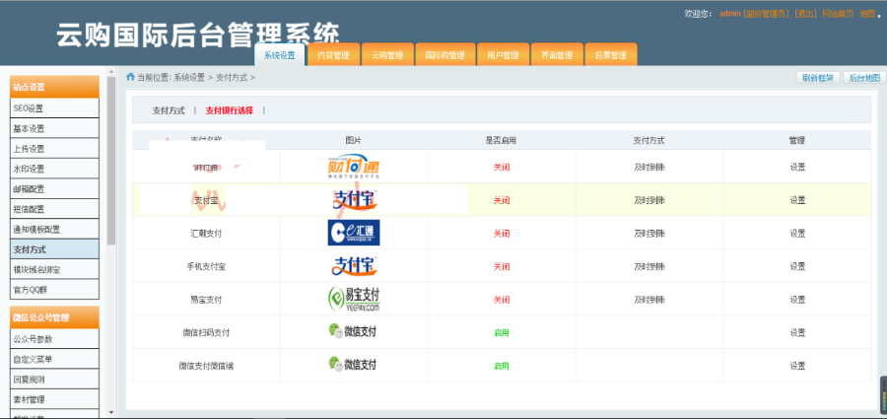Click the red 关闭 status for 财付通

click(x=502, y=167)
